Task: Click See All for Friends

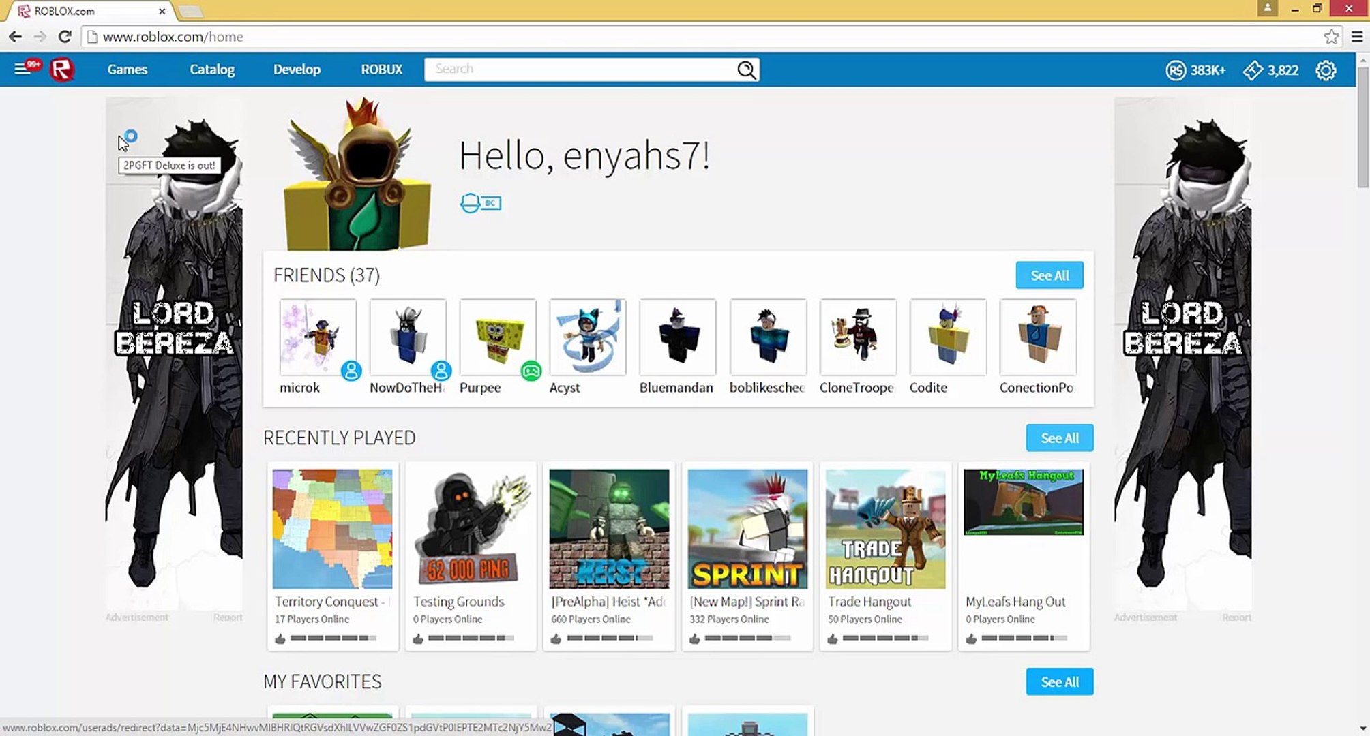Action: 1049,275
